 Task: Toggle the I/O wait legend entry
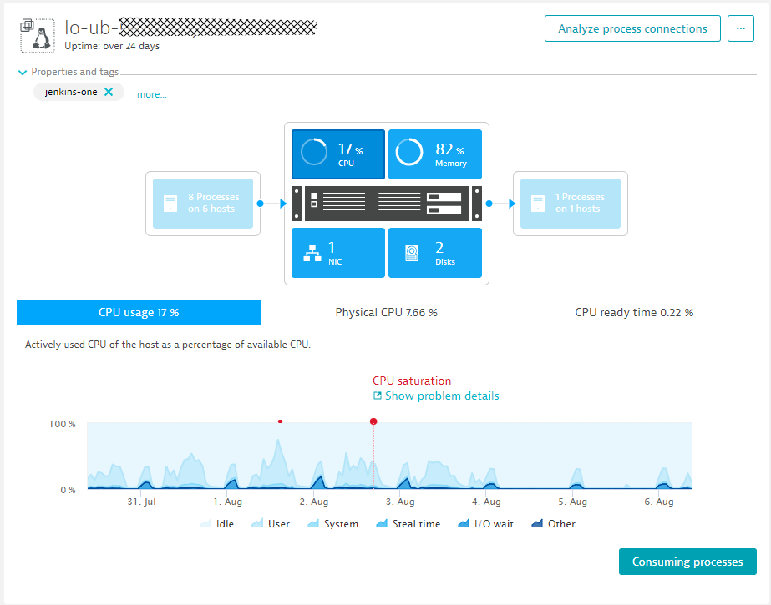485,523
